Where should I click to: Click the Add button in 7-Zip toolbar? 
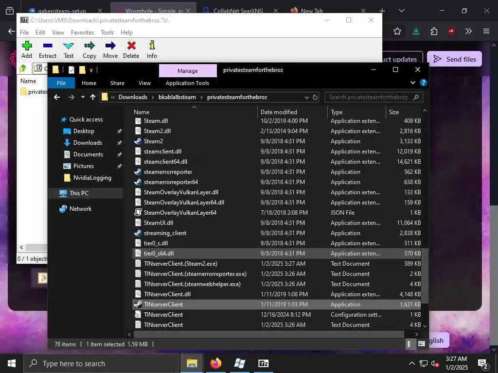coord(27,50)
